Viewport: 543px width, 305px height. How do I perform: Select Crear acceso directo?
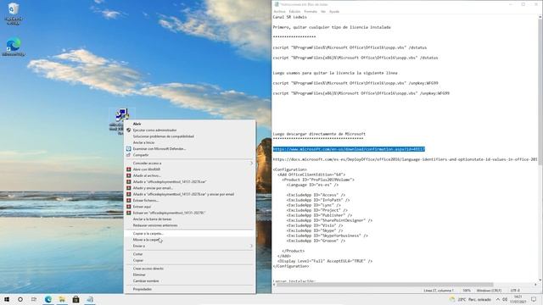(148, 269)
